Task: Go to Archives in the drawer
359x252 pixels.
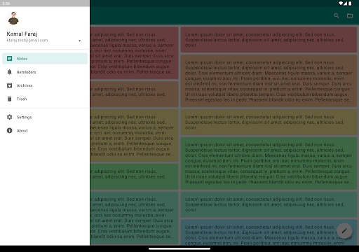Action: pos(45,85)
